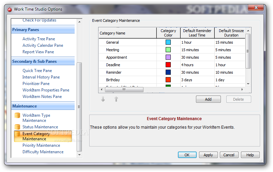This screenshot has width=273, height=172.
Task: Select Event Category Maintenance in sidebar
Action: [x=43, y=136]
